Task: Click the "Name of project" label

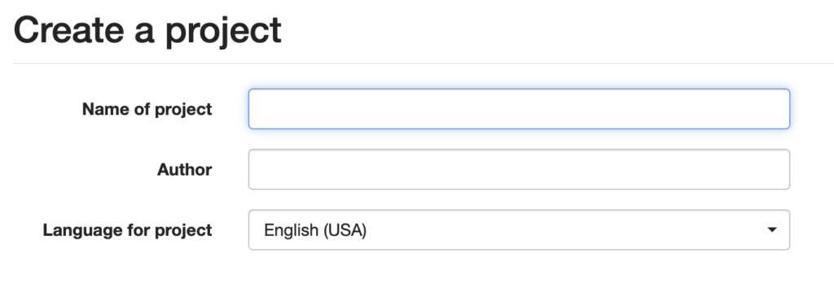Action: 147,109
